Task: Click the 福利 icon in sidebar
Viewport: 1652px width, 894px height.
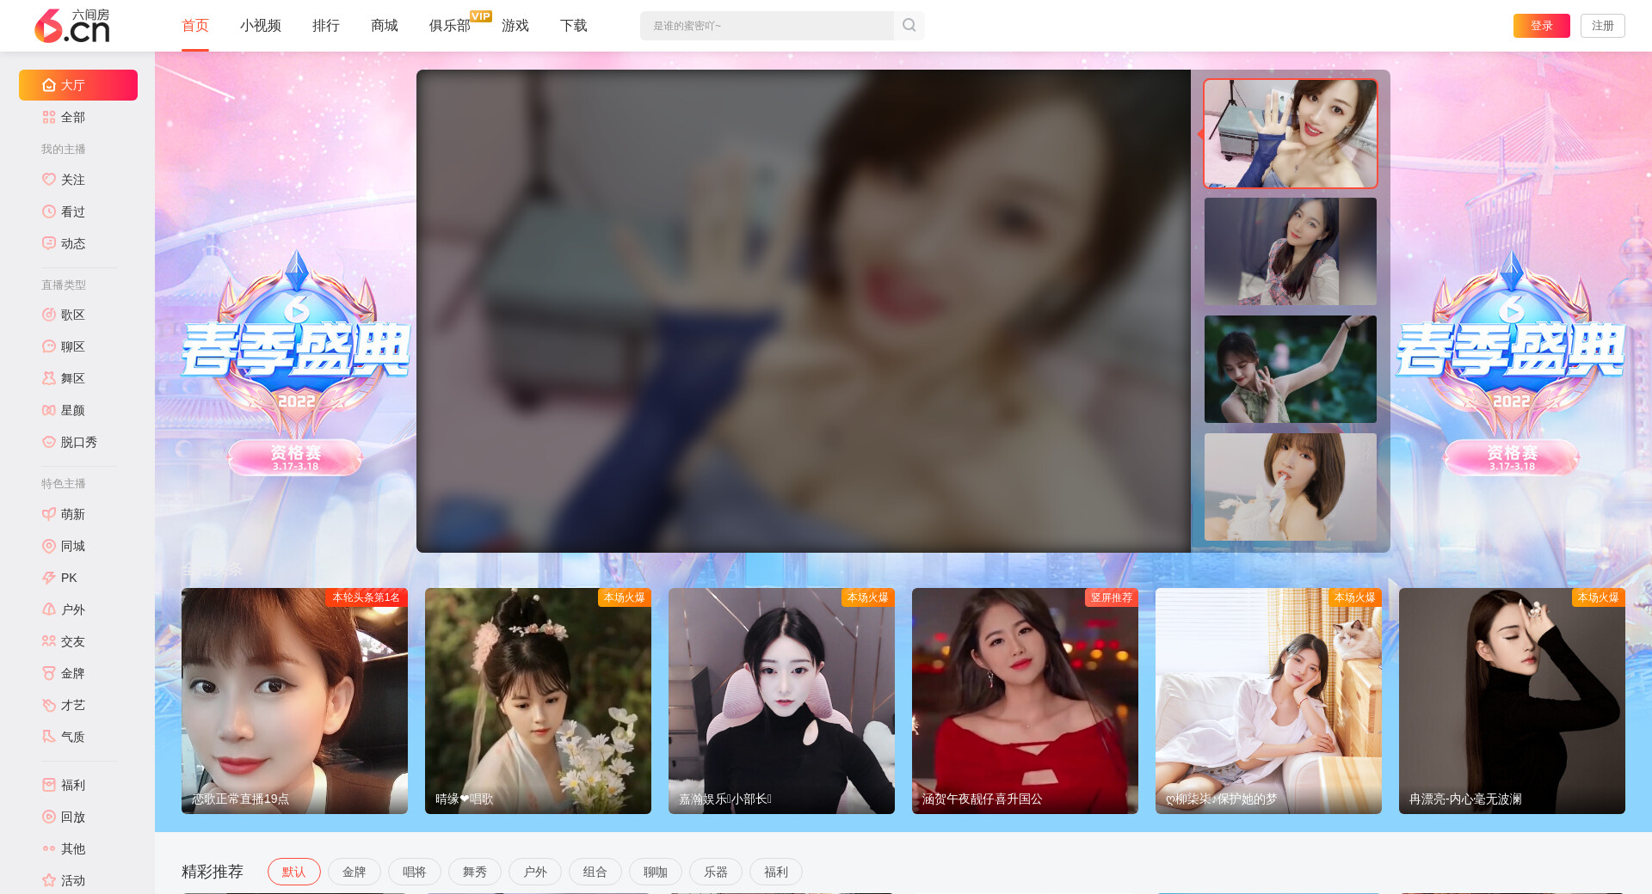Action: pyautogui.click(x=49, y=785)
